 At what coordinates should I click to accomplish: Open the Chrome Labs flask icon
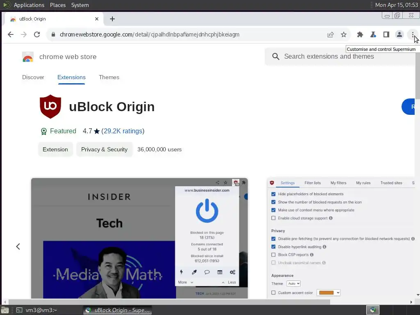coord(373,34)
